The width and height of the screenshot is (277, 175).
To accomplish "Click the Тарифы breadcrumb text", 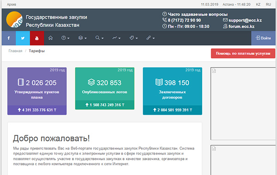I will point(36,51).
